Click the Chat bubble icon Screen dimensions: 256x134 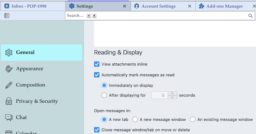(x=9, y=118)
